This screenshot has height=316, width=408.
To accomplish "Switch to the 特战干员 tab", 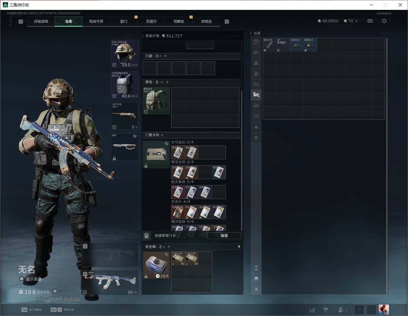I will pos(96,21).
